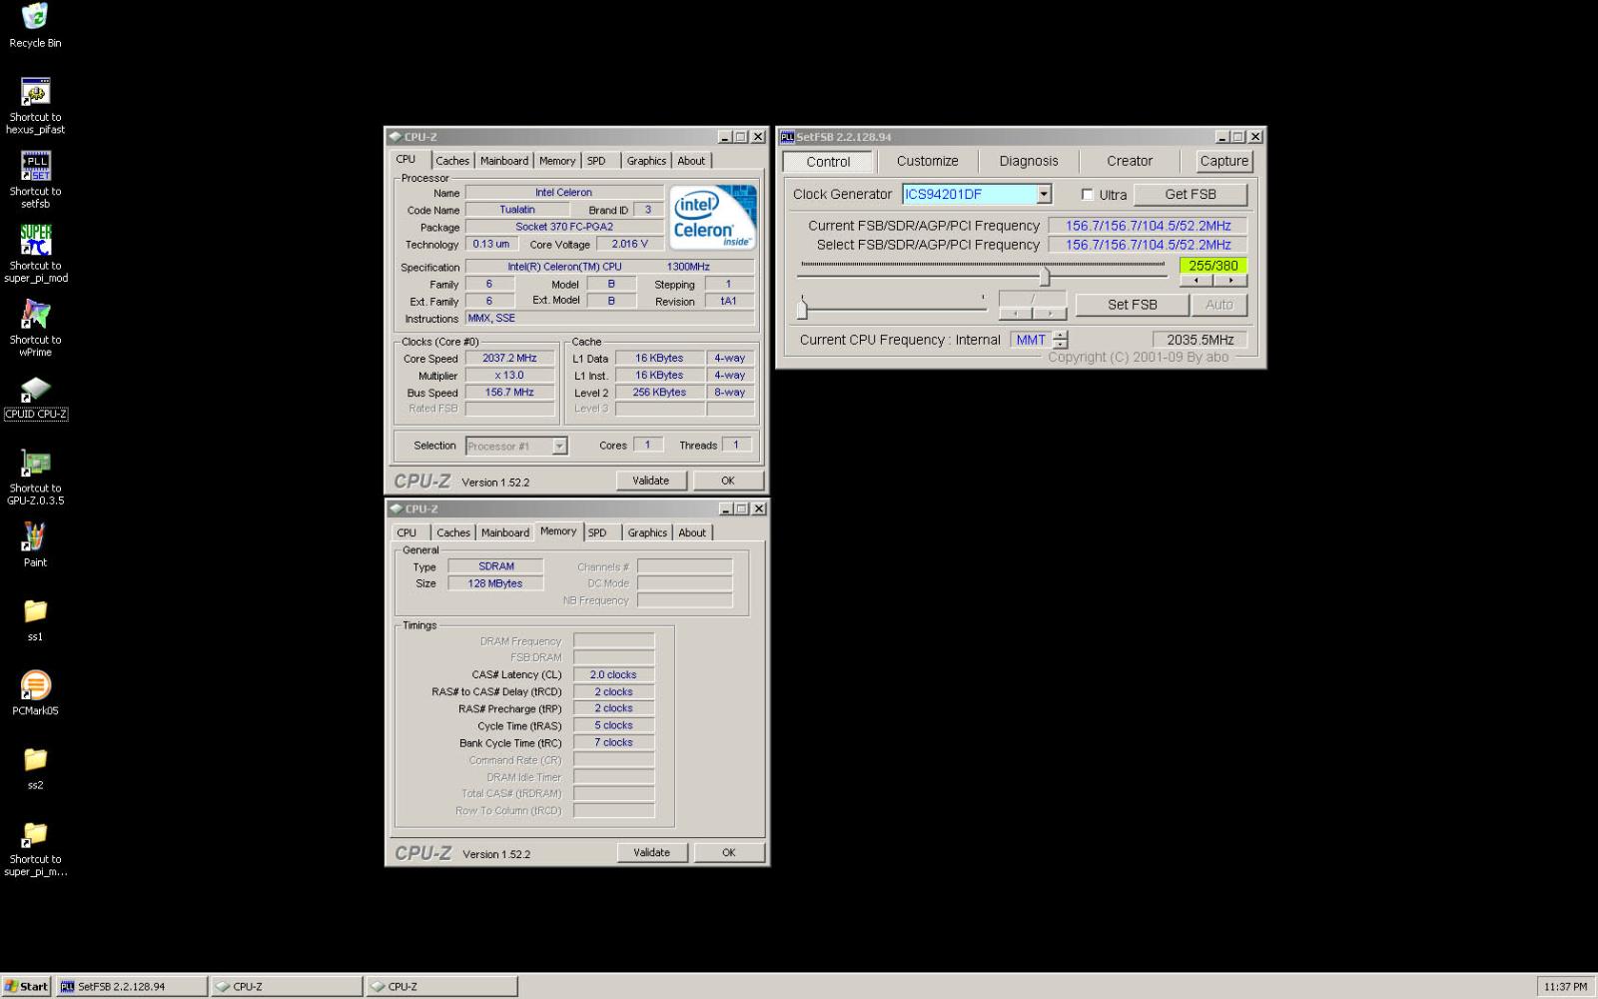1598x999 pixels.
Task: Open the Start menu
Action: 26,986
